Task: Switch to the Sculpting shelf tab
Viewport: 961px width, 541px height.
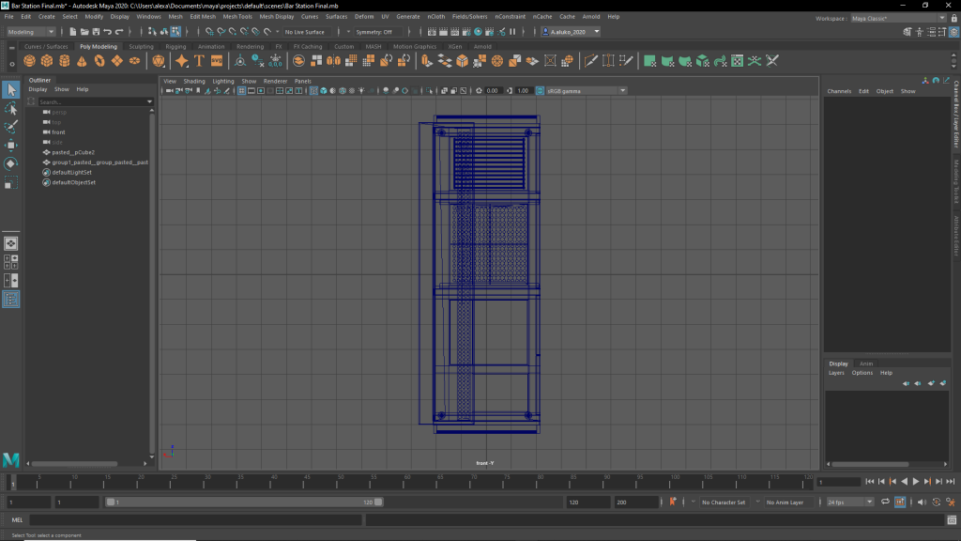Action: (x=141, y=46)
